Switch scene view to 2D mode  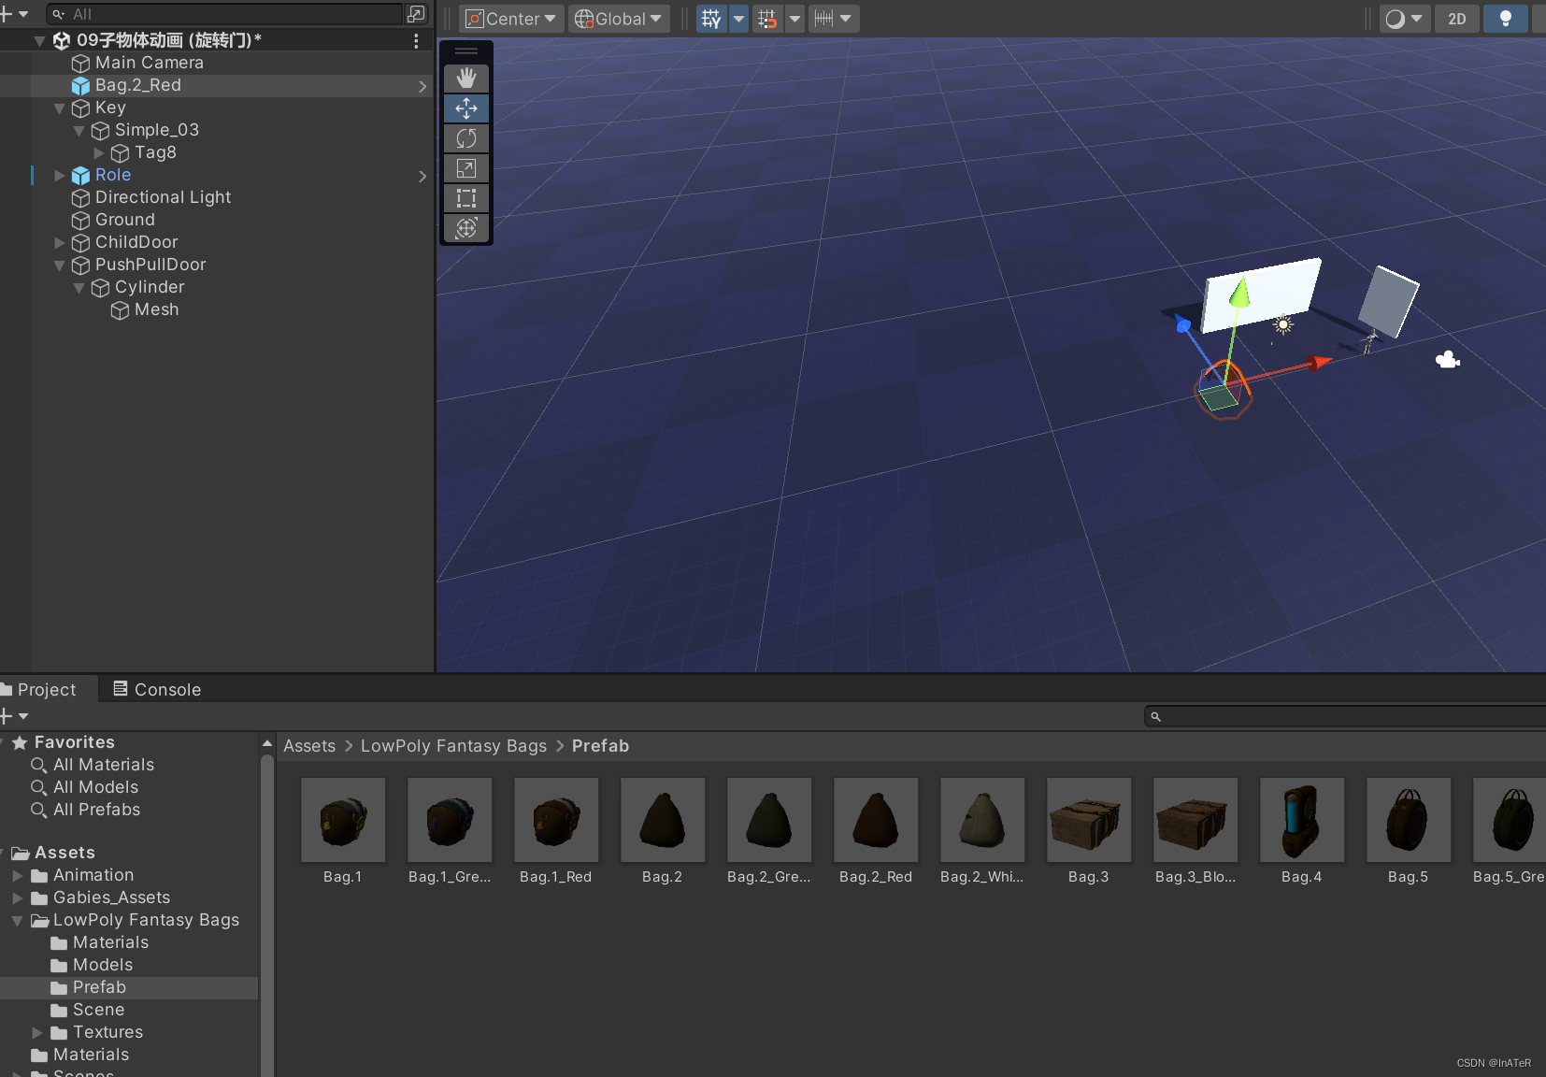pos(1455,19)
